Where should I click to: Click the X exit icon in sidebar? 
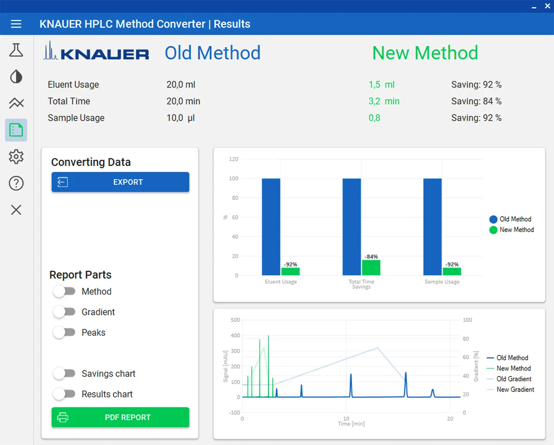tap(16, 210)
